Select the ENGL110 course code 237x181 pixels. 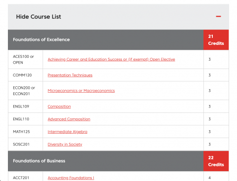pos(21,119)
